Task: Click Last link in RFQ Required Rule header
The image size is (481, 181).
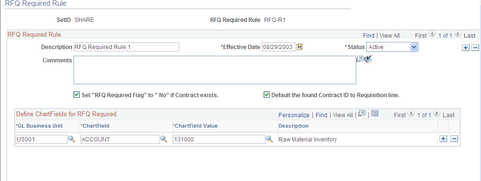Action: tap(470, 35)
